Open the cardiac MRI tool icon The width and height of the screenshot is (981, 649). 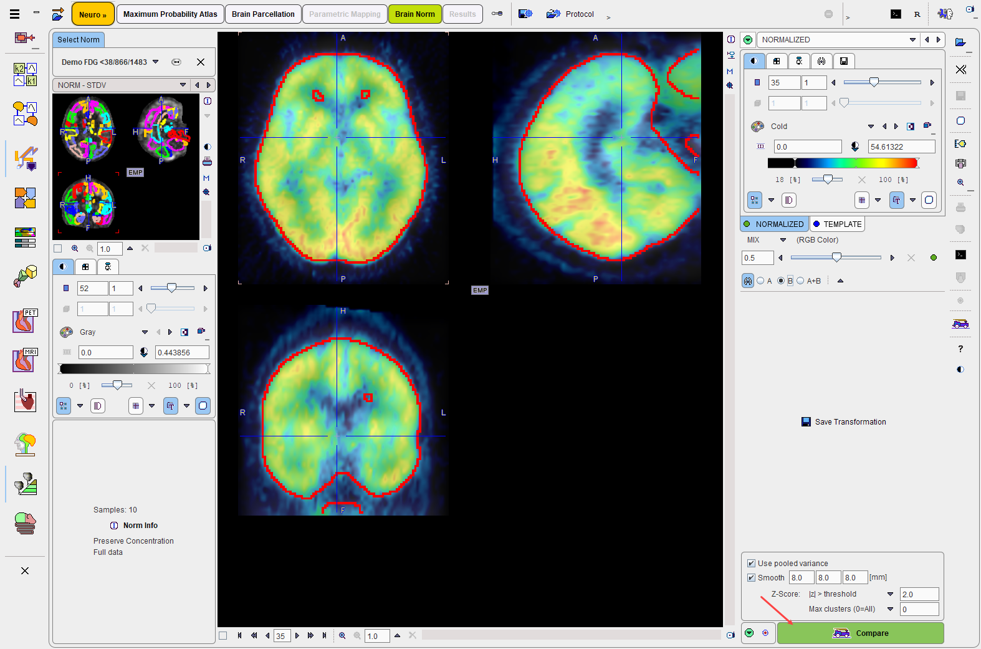tap(25, 360)
